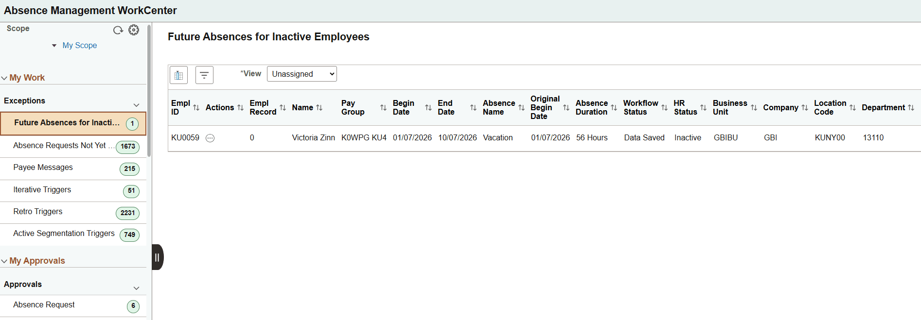The image size is (921, 320).
Task: Select Future Absences for Inactive item
Action: pos(73,123)
